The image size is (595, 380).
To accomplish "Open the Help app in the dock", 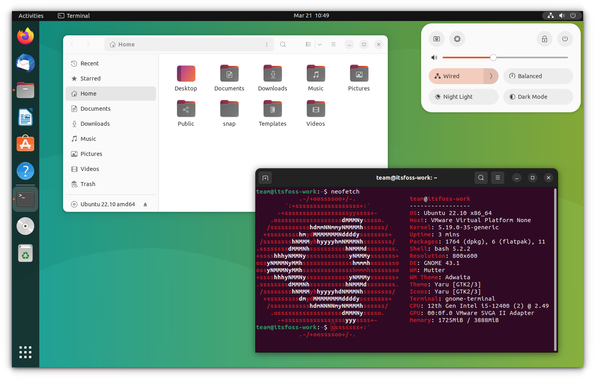I will [25, 171].
